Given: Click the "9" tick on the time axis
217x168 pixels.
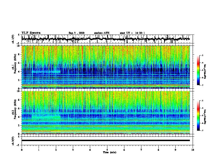Looking at the screenshot, I should 175,150.
